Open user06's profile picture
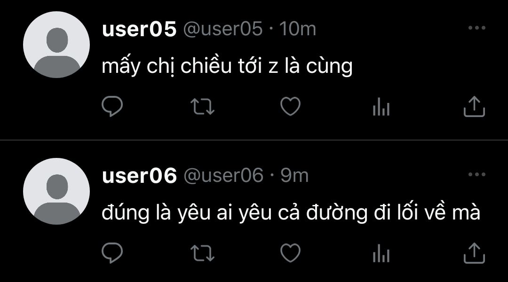Image resolution: width=508 pixels, height=282 pixels. [56, 191]
